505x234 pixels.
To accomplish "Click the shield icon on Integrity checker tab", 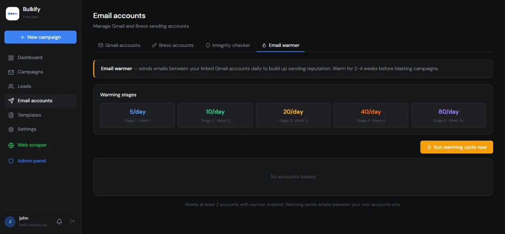I will click(x=208, y=45).
